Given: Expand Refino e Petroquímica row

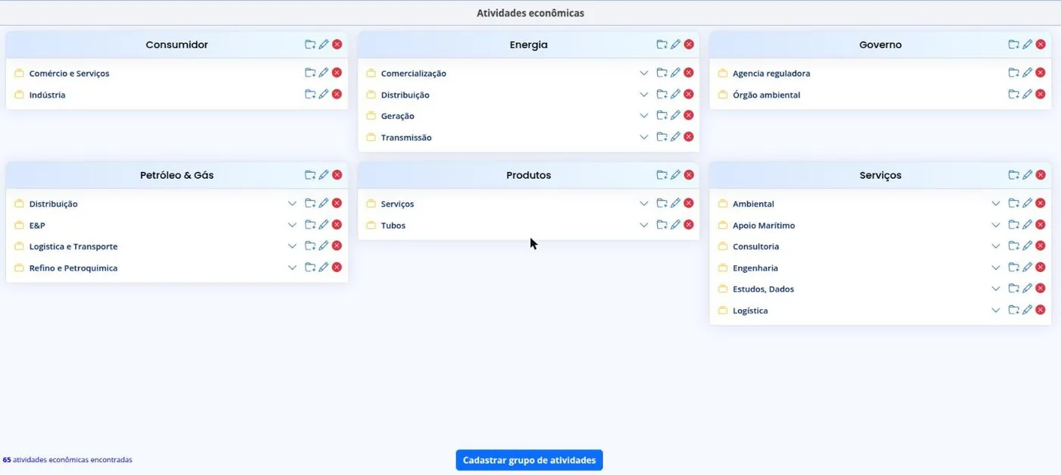Looking at the screenshot, I should [x=292, y=267].
